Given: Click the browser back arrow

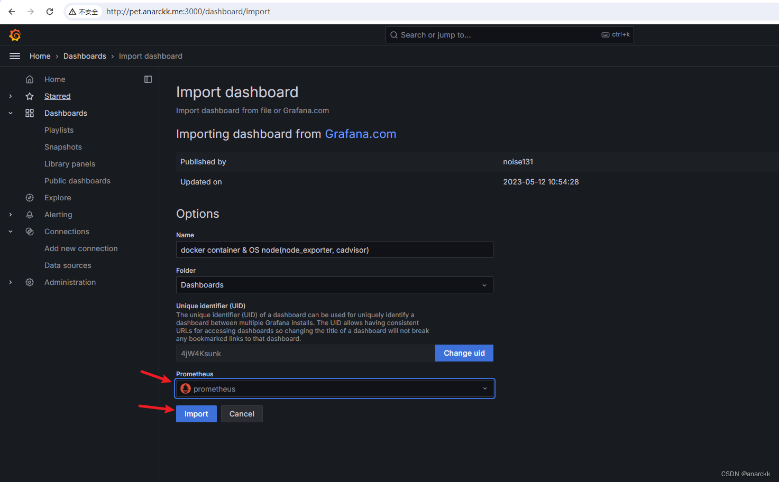Looking at the screenshot, I should coord(12,12).
